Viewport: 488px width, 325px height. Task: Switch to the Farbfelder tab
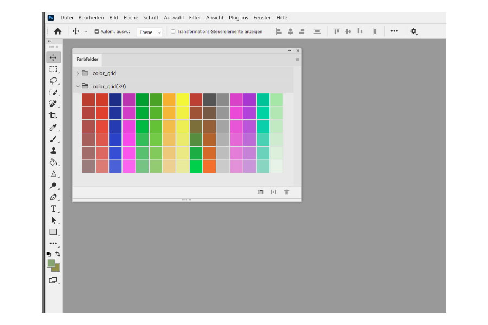pos(87,59)
